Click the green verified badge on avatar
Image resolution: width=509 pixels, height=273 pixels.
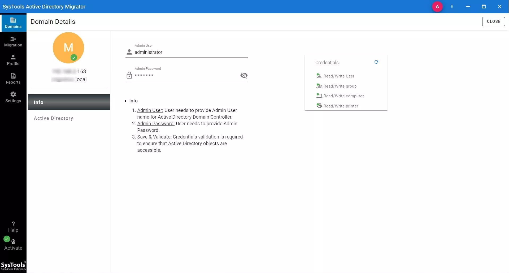click(x=74, y=57)
